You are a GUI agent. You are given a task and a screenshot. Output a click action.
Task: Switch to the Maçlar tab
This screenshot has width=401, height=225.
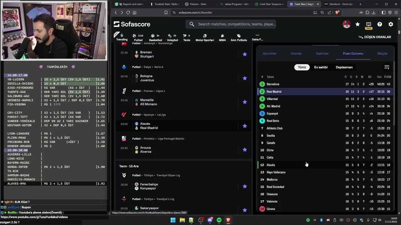coord(382,53)
